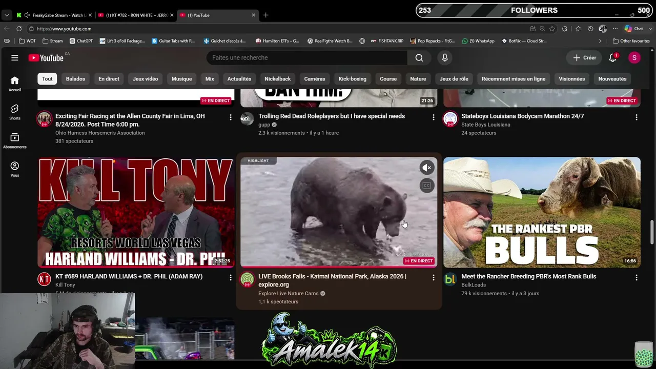This screenshot has height=369, width=656.
Task: Start voice search with the microphone
Action: 445,58
